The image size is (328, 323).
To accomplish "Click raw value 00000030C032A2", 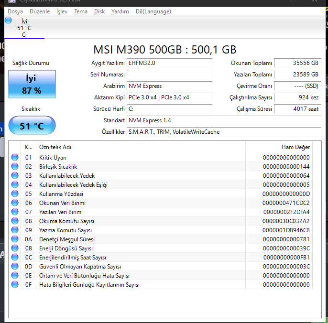I will (286, 221).
